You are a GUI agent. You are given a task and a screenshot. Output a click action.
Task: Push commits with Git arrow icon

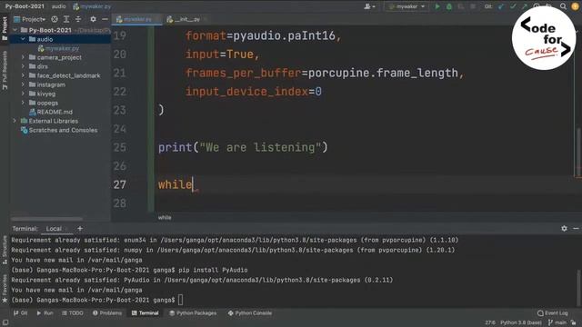click(x=525, y=6)
